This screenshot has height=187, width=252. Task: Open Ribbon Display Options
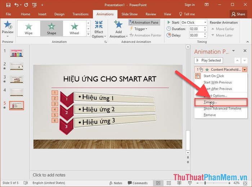207,5
